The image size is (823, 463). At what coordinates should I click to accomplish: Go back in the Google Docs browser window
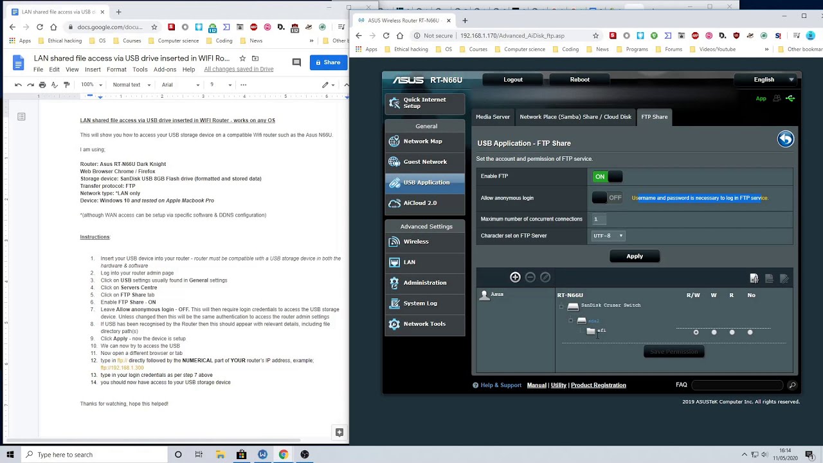tap(12, 27)
